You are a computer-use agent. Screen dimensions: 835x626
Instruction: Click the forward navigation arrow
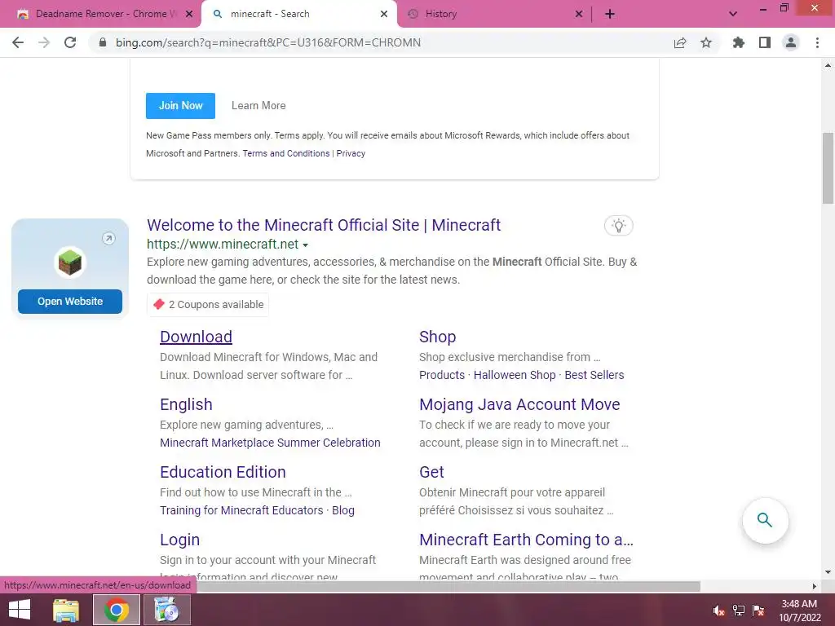(44, 42)
